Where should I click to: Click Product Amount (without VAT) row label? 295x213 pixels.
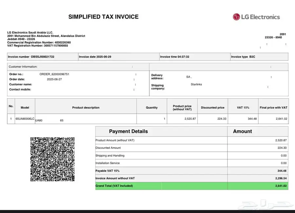(x=115, y=140)
